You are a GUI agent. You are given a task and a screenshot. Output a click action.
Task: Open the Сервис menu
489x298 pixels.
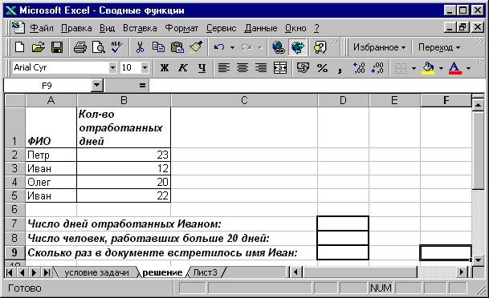point(221,28)
